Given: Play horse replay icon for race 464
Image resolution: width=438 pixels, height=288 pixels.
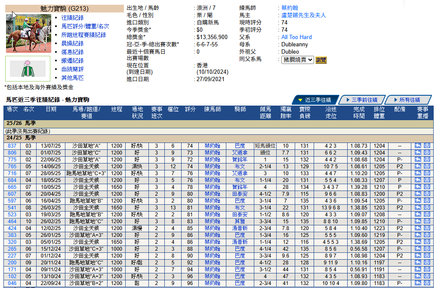Looking at the screenshot, I should click(x=418, y=221).
